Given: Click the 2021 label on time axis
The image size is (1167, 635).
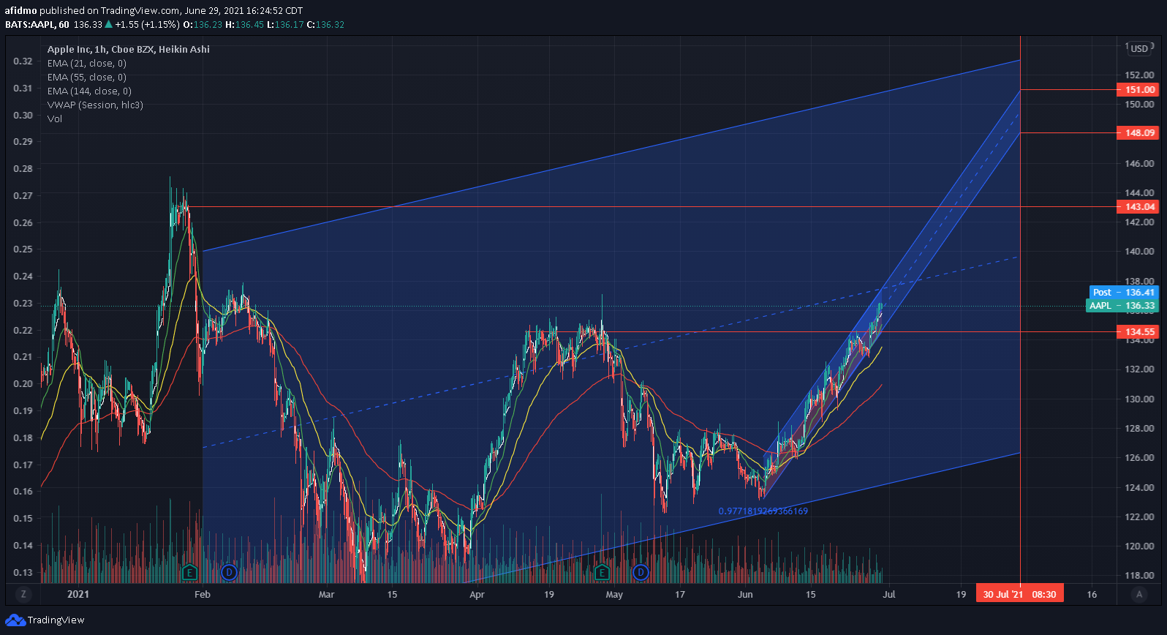Looking at the screenshot, I should (x=78, y=594).
